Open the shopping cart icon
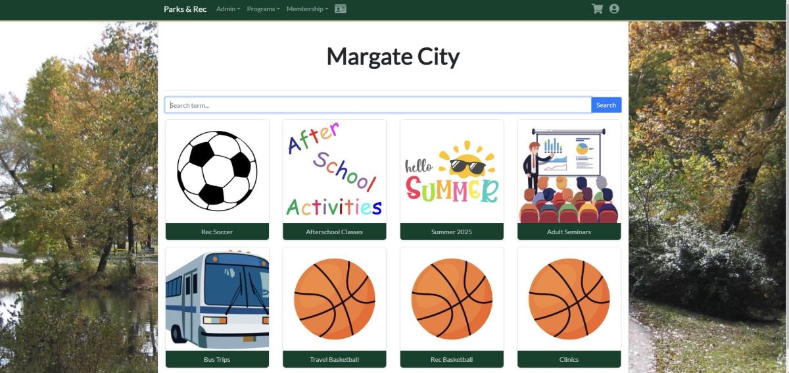This screenshot has width=789, height=373. [x=597, y=9]
